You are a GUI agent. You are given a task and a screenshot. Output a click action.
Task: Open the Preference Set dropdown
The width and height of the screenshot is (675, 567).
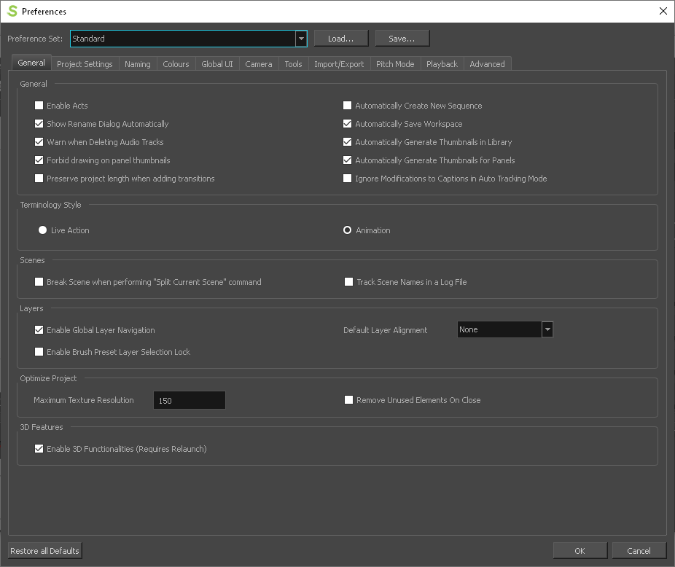pos(300,38)
